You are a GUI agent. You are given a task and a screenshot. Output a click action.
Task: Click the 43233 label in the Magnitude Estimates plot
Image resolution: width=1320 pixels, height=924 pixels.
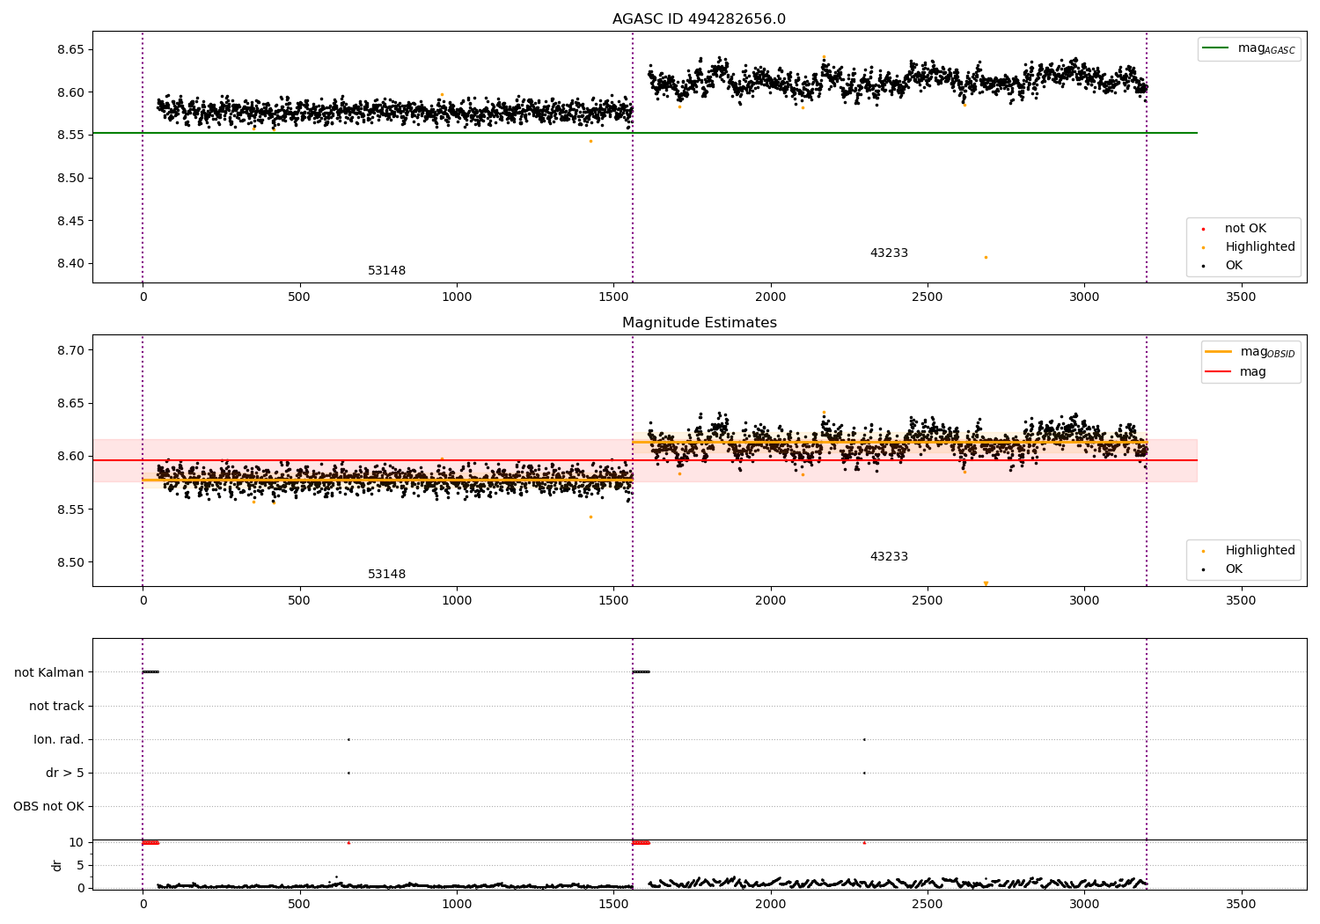889,557
